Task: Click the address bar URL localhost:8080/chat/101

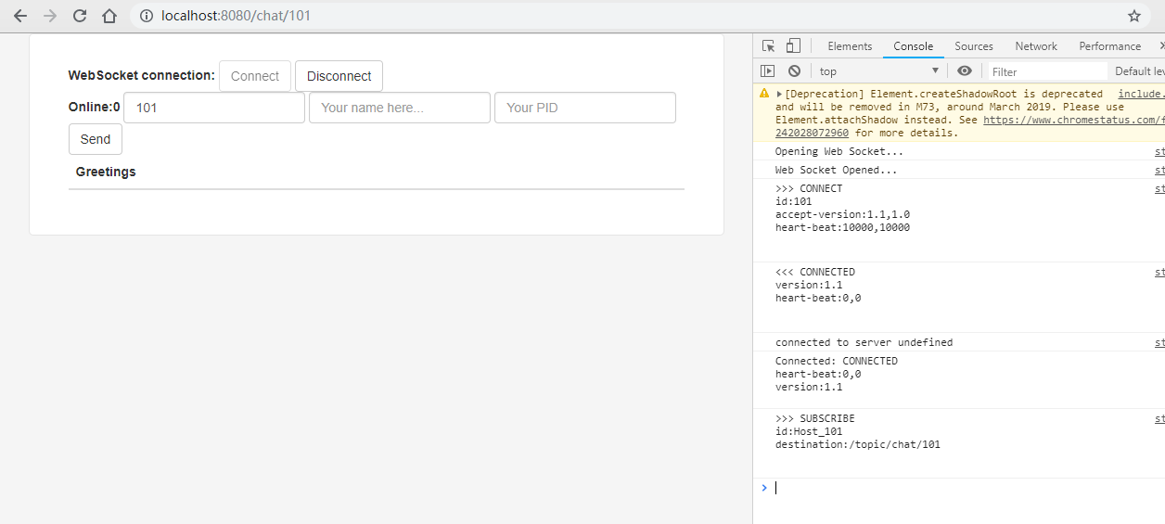Action: (x=236, y=16)
